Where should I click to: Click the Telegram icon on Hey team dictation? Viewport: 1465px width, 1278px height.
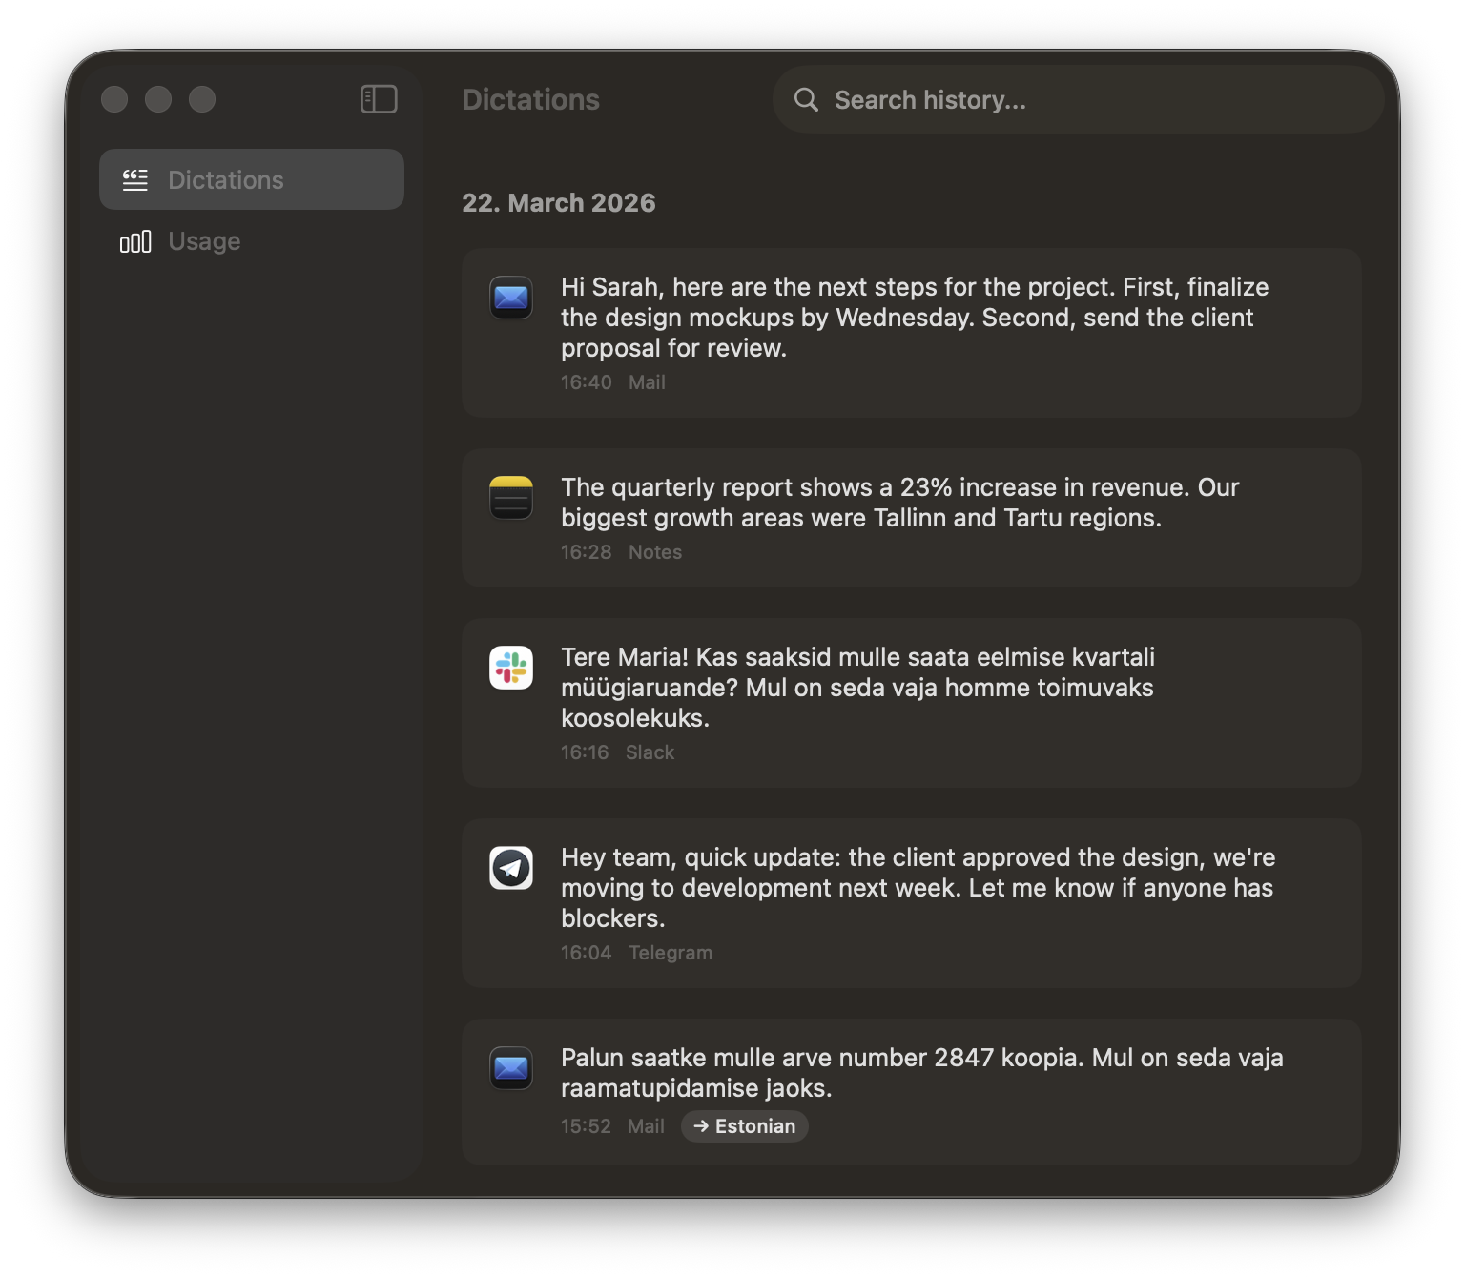tap(511, 868)
